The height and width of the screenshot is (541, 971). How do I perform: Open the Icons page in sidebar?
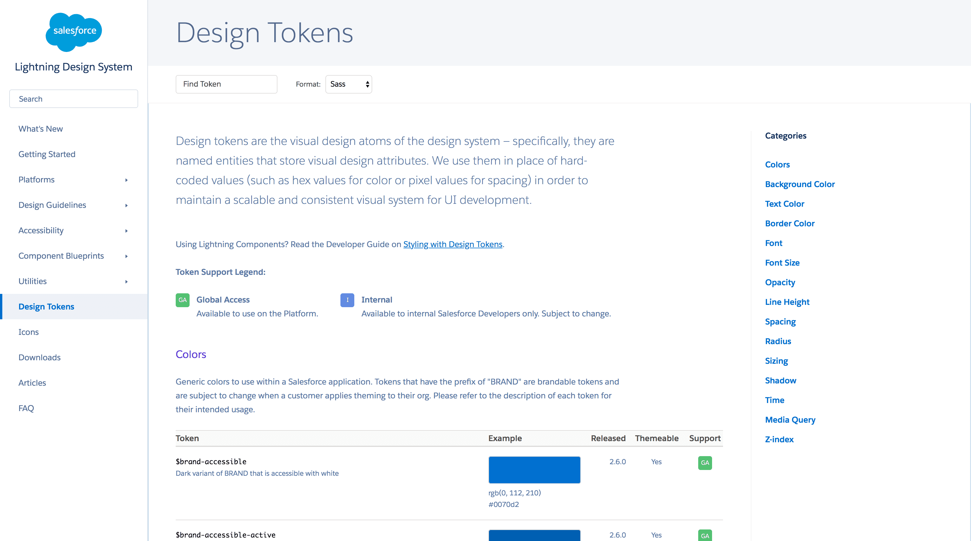pos(29,332)
